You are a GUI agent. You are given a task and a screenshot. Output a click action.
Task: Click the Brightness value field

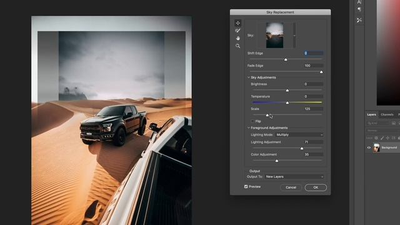(x=314, y=84)
